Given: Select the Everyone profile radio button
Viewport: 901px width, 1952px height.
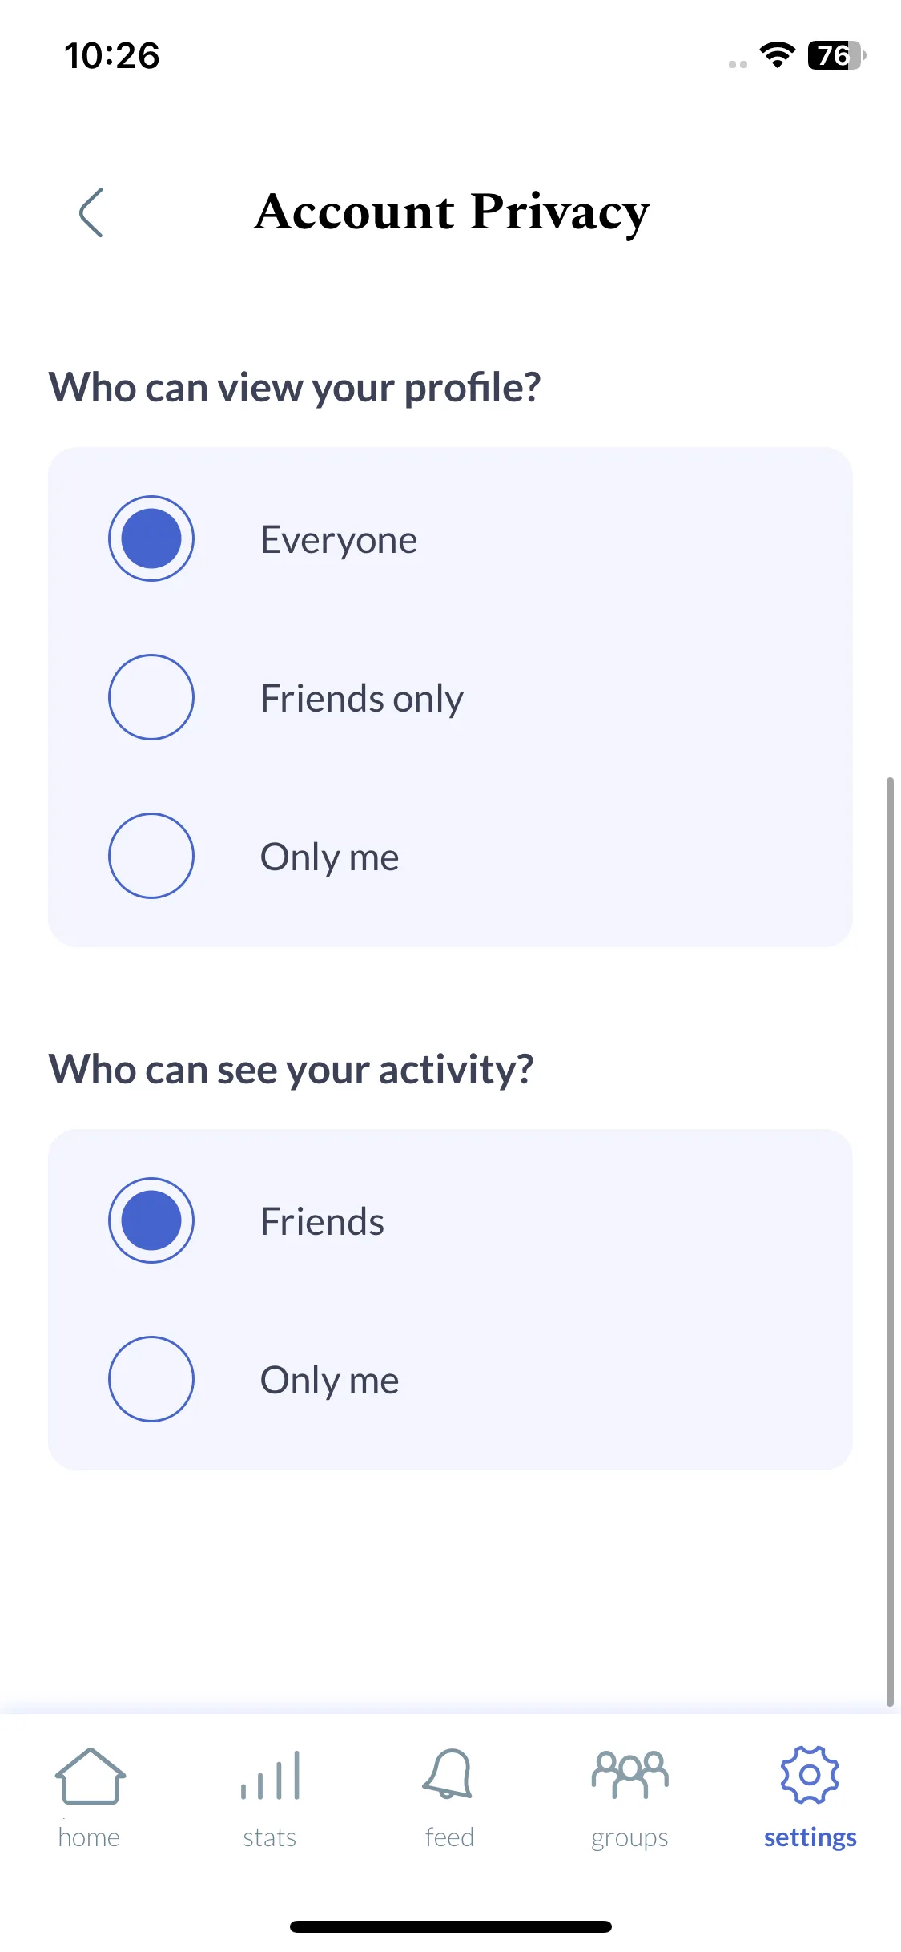Looking at the screenshot, I should click(x=151, y=538).
